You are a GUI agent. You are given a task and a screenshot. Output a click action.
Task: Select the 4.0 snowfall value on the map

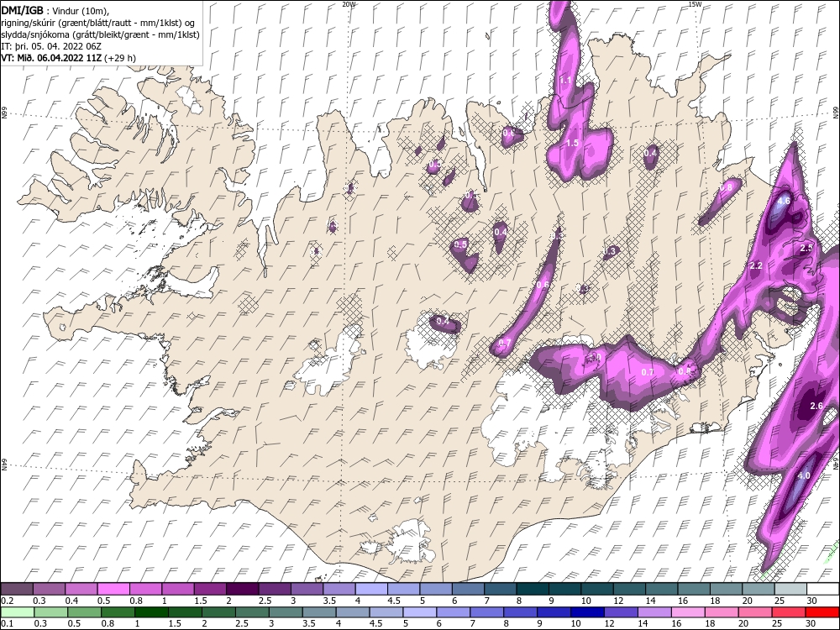(x=804, y=475)
